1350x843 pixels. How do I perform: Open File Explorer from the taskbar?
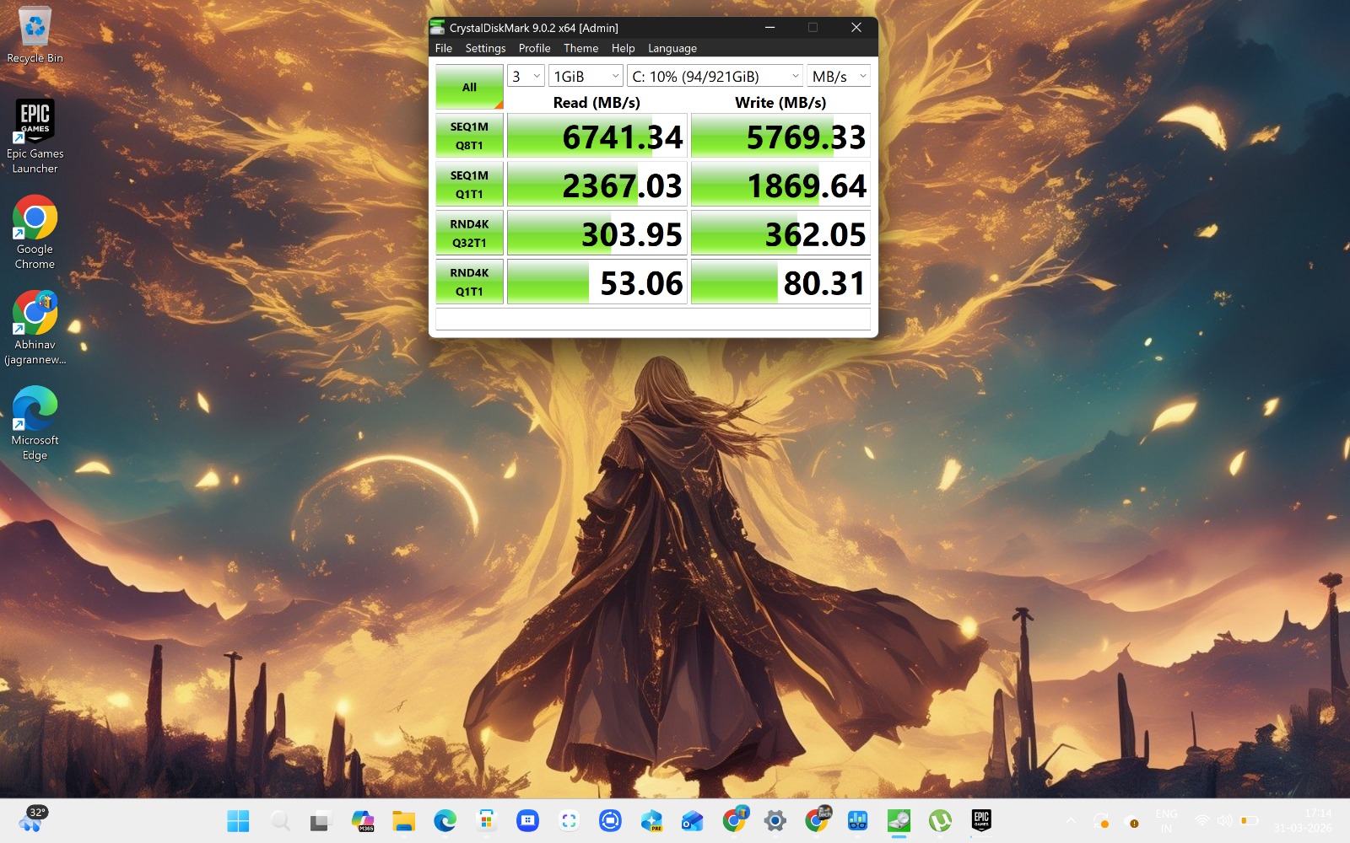point(403,820)
